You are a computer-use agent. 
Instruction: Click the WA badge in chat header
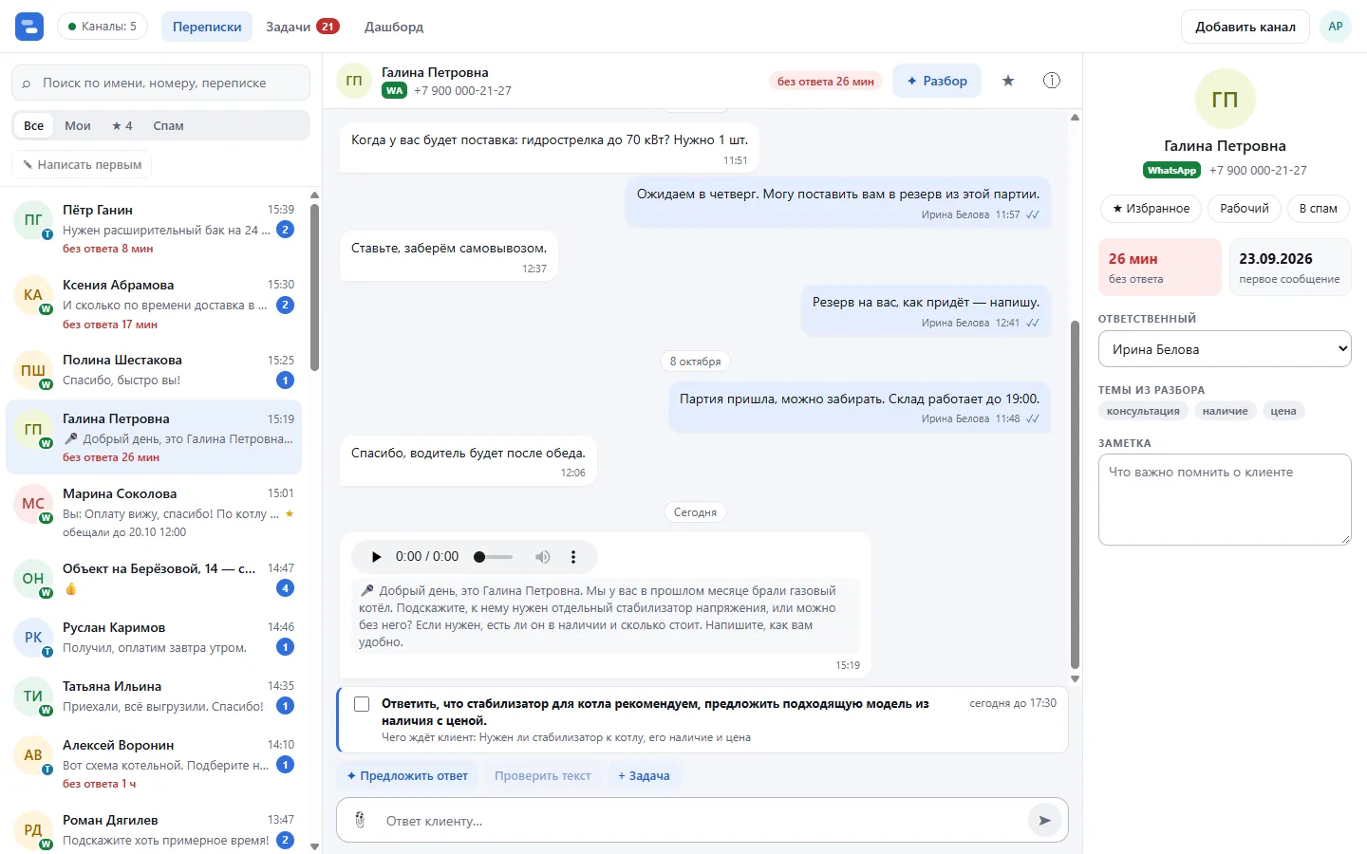click(395, 91)
